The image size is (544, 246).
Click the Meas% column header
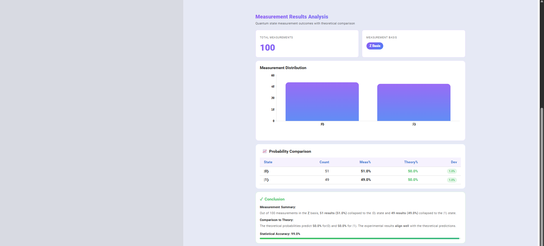[365, 162]
